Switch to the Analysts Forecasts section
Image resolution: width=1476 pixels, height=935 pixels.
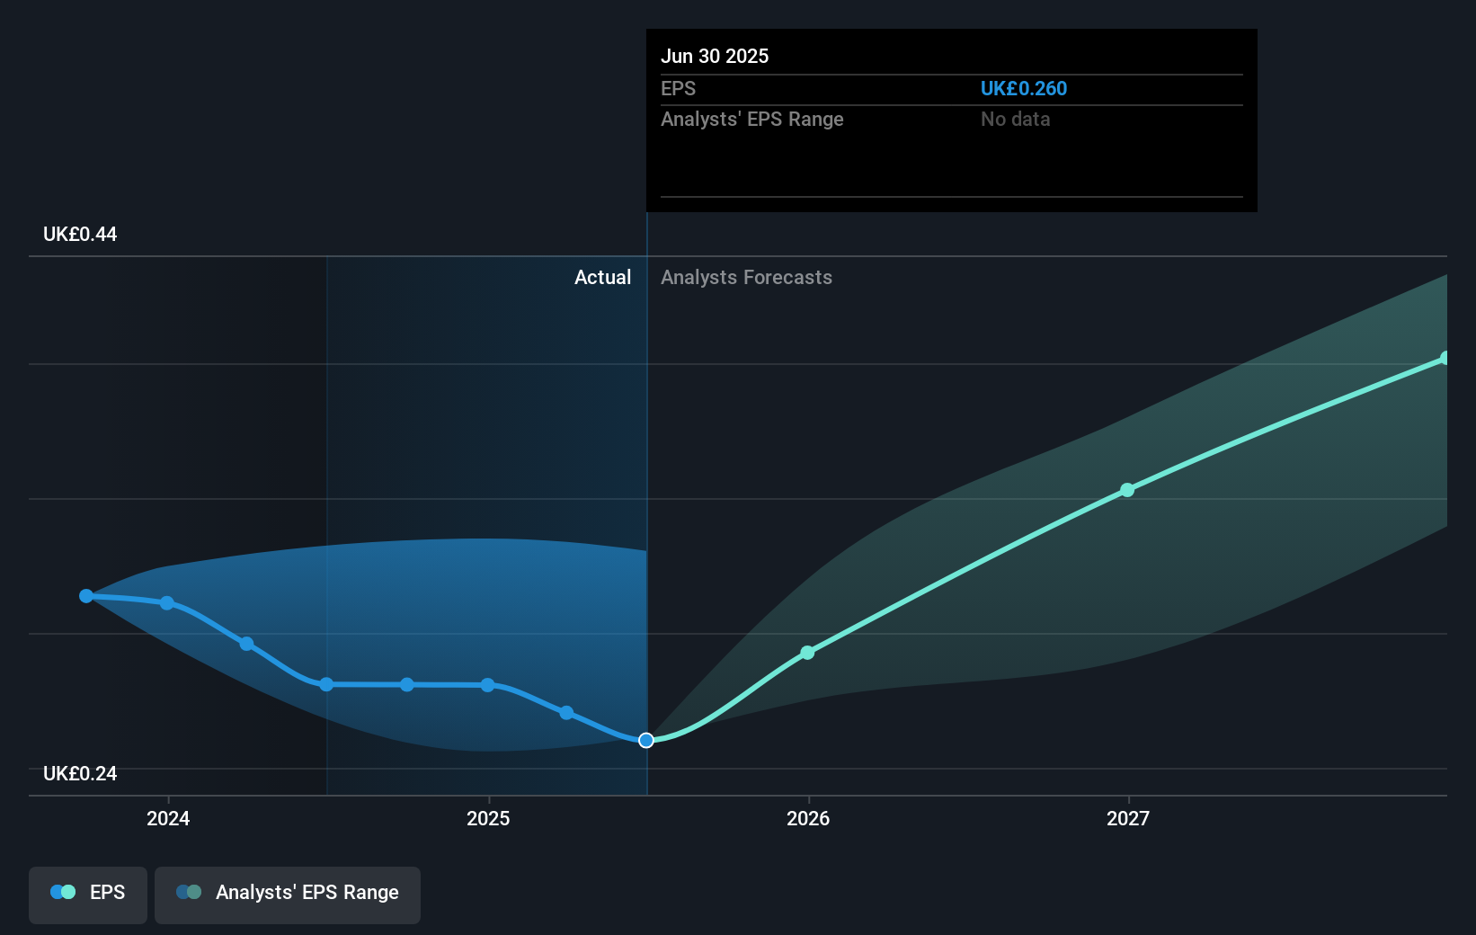[746, 277]
